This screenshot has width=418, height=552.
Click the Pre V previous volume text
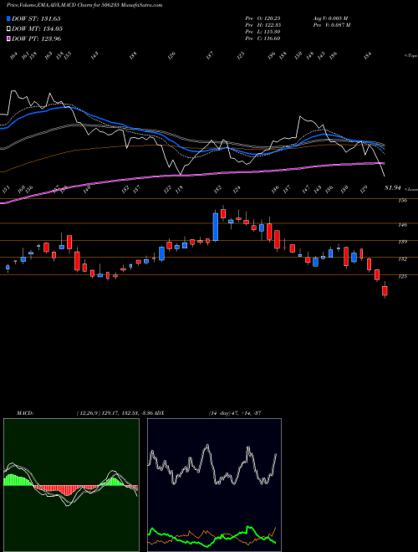pyautogui.click(x=332, y=25)
